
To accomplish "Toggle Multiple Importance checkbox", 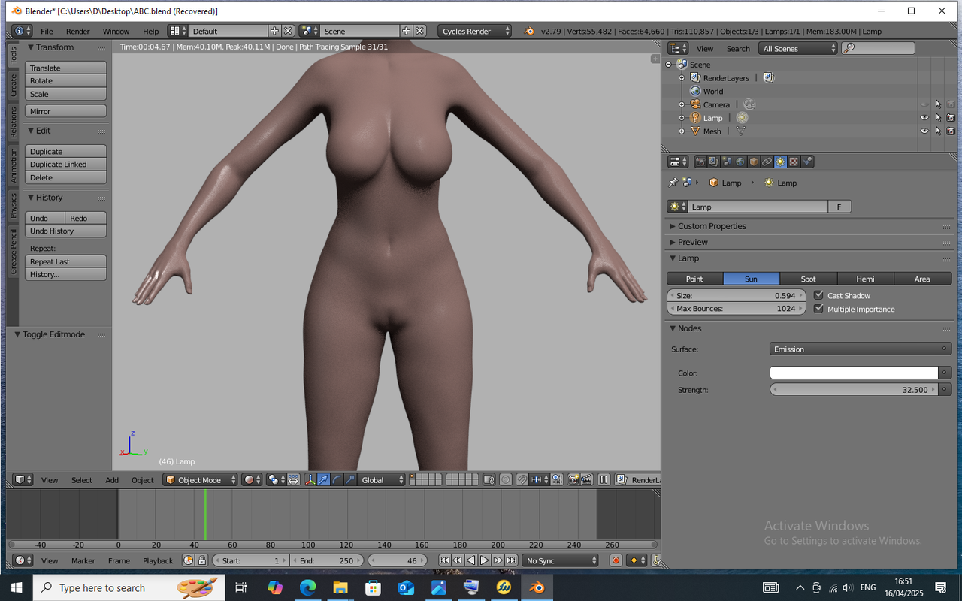I will [819, 309].
